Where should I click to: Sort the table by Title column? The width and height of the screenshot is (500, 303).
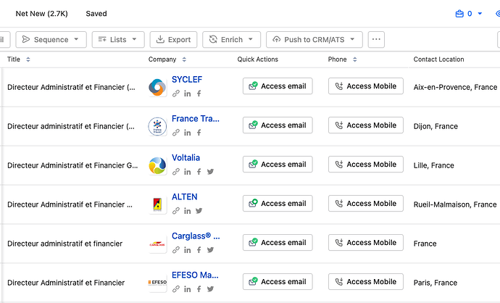28,59
